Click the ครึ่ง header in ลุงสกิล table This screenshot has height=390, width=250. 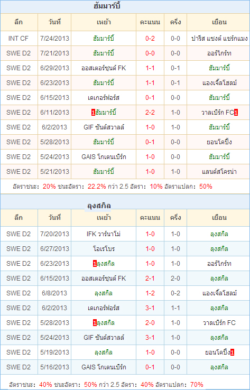[175, 218]
